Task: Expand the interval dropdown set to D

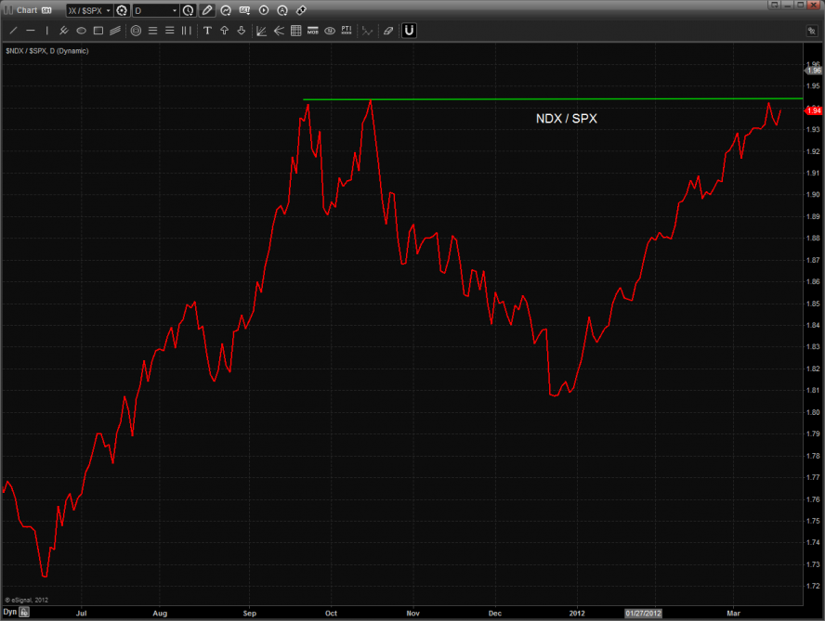Action: click(174, 10)
